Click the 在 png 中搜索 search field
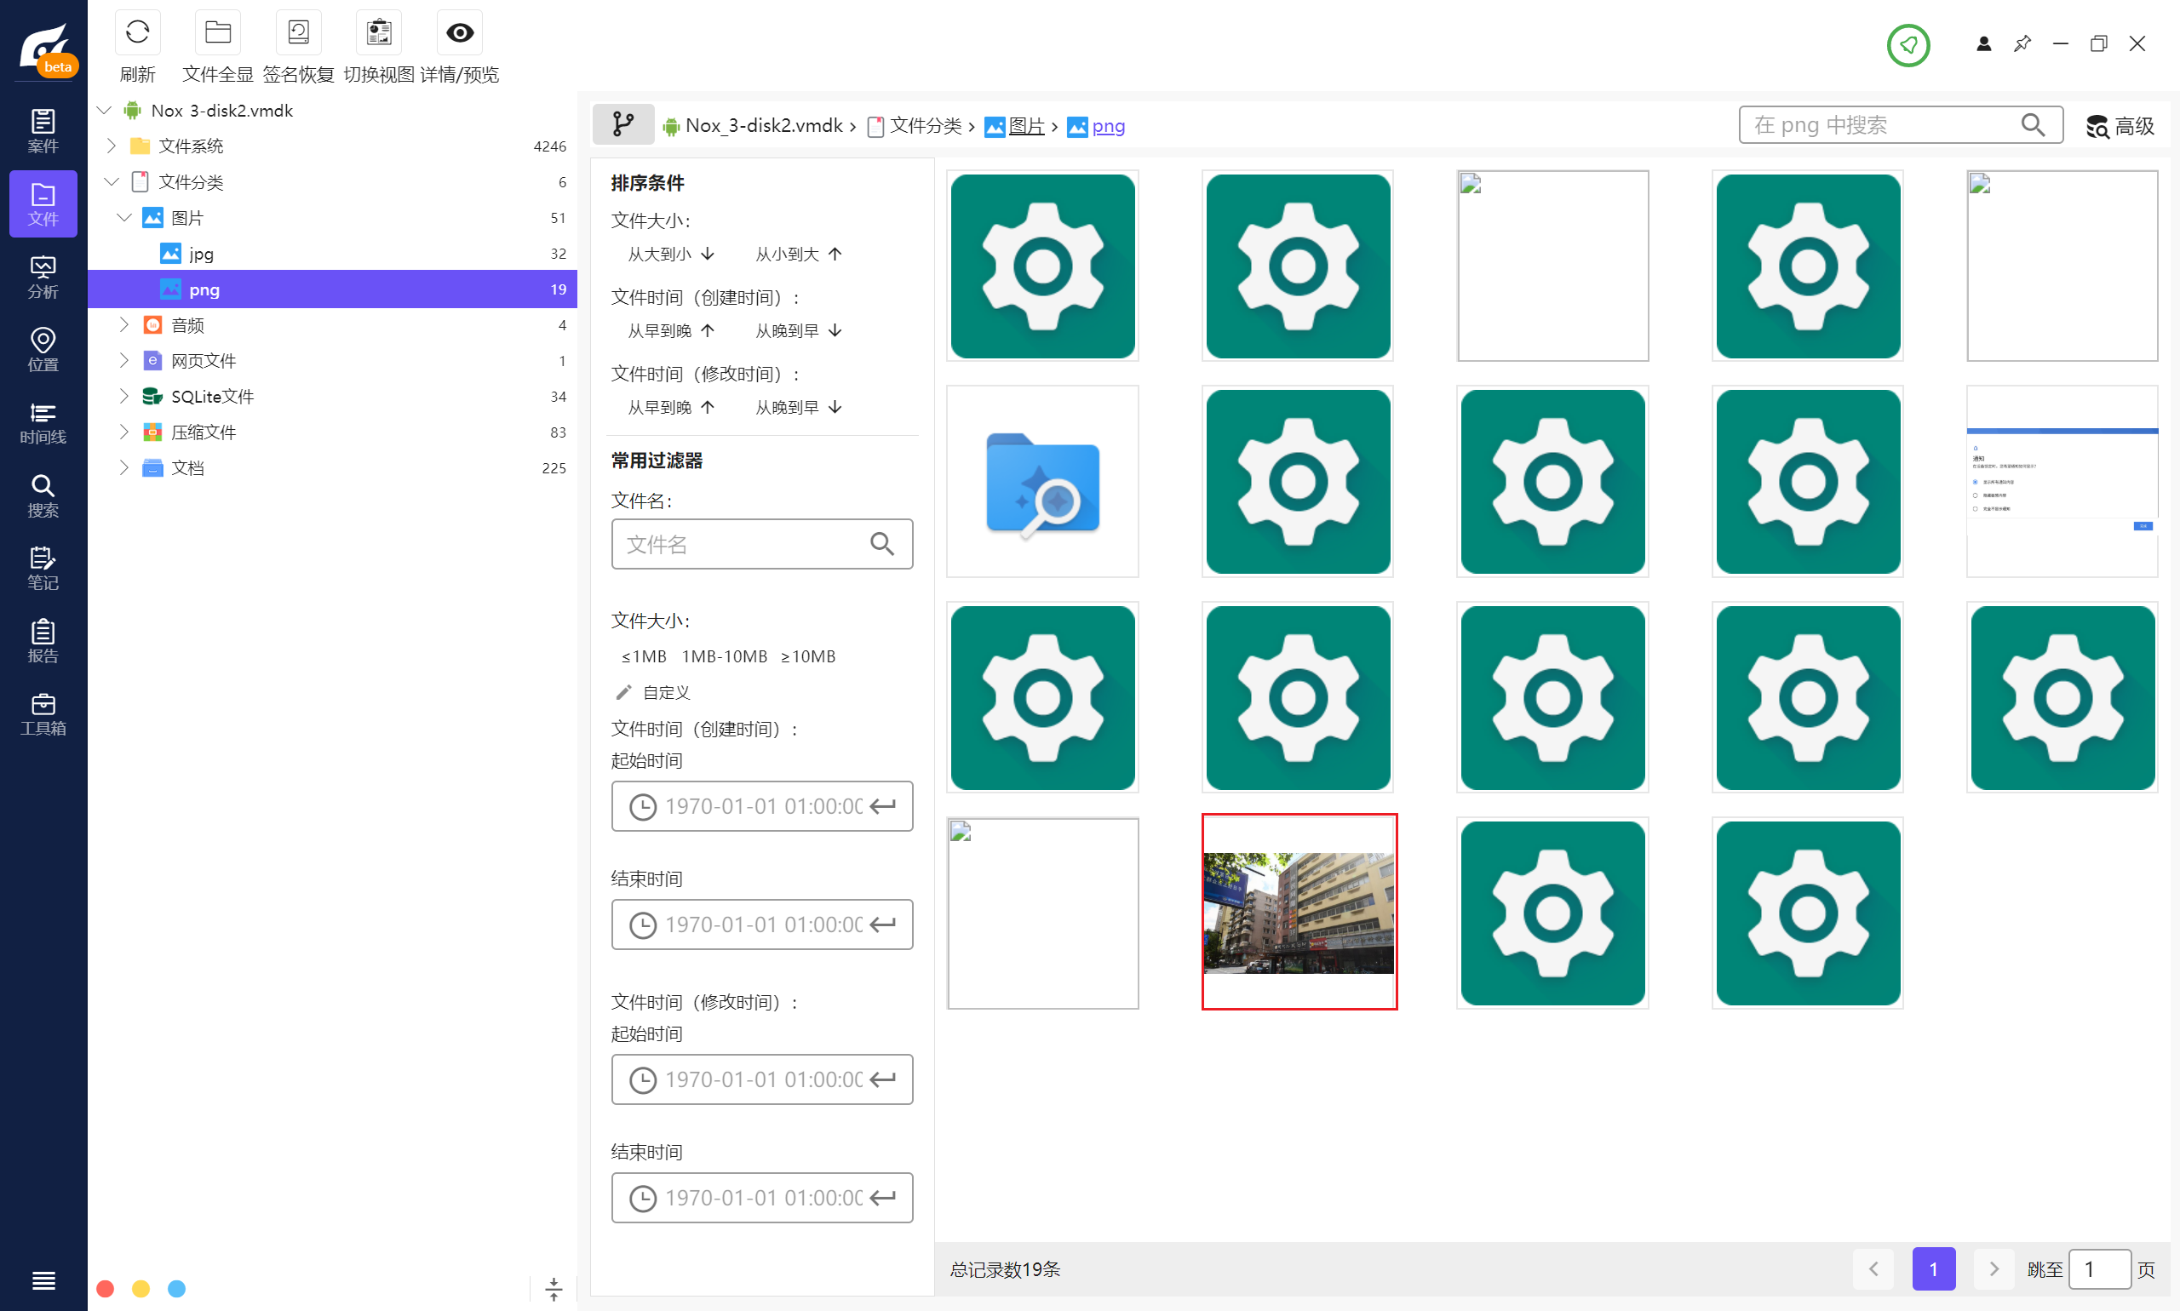Screen dimensions: 2180x1311 [1901, 125]
